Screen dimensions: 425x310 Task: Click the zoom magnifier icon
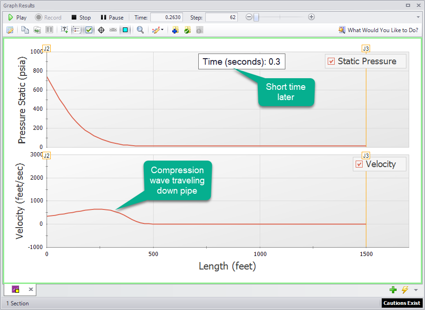(x=140, y=29)
